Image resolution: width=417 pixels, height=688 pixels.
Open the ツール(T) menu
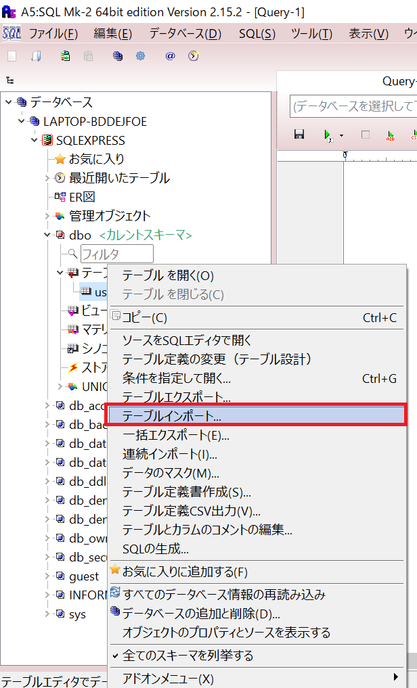coord(311,34)
